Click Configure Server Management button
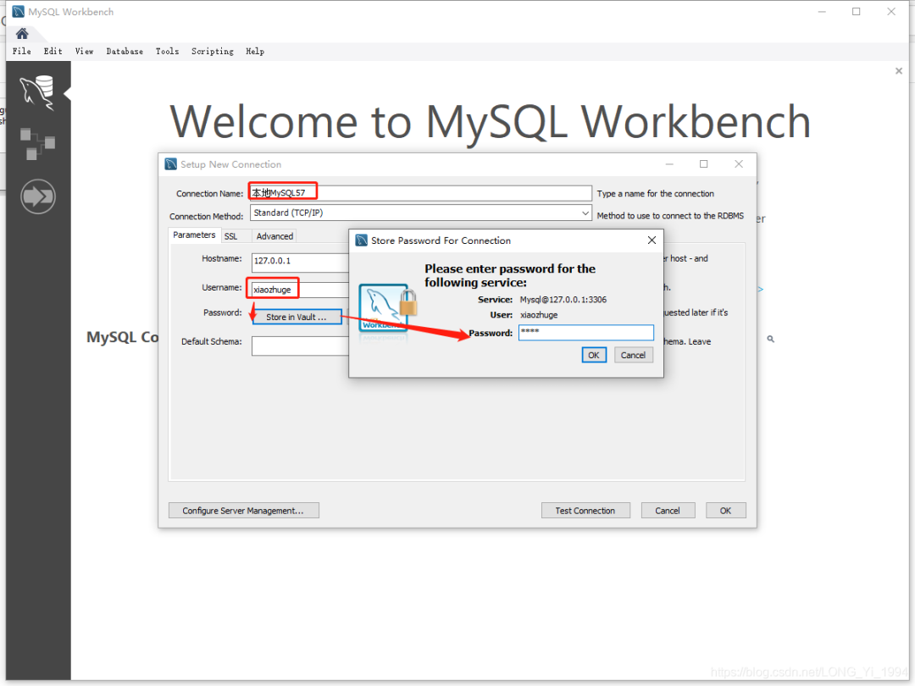The height and width of the screenshot is (686, 915). coord(243,511)
